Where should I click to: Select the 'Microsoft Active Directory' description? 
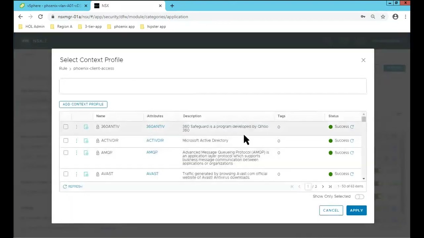pyautogui.click(x=205, y=140)
